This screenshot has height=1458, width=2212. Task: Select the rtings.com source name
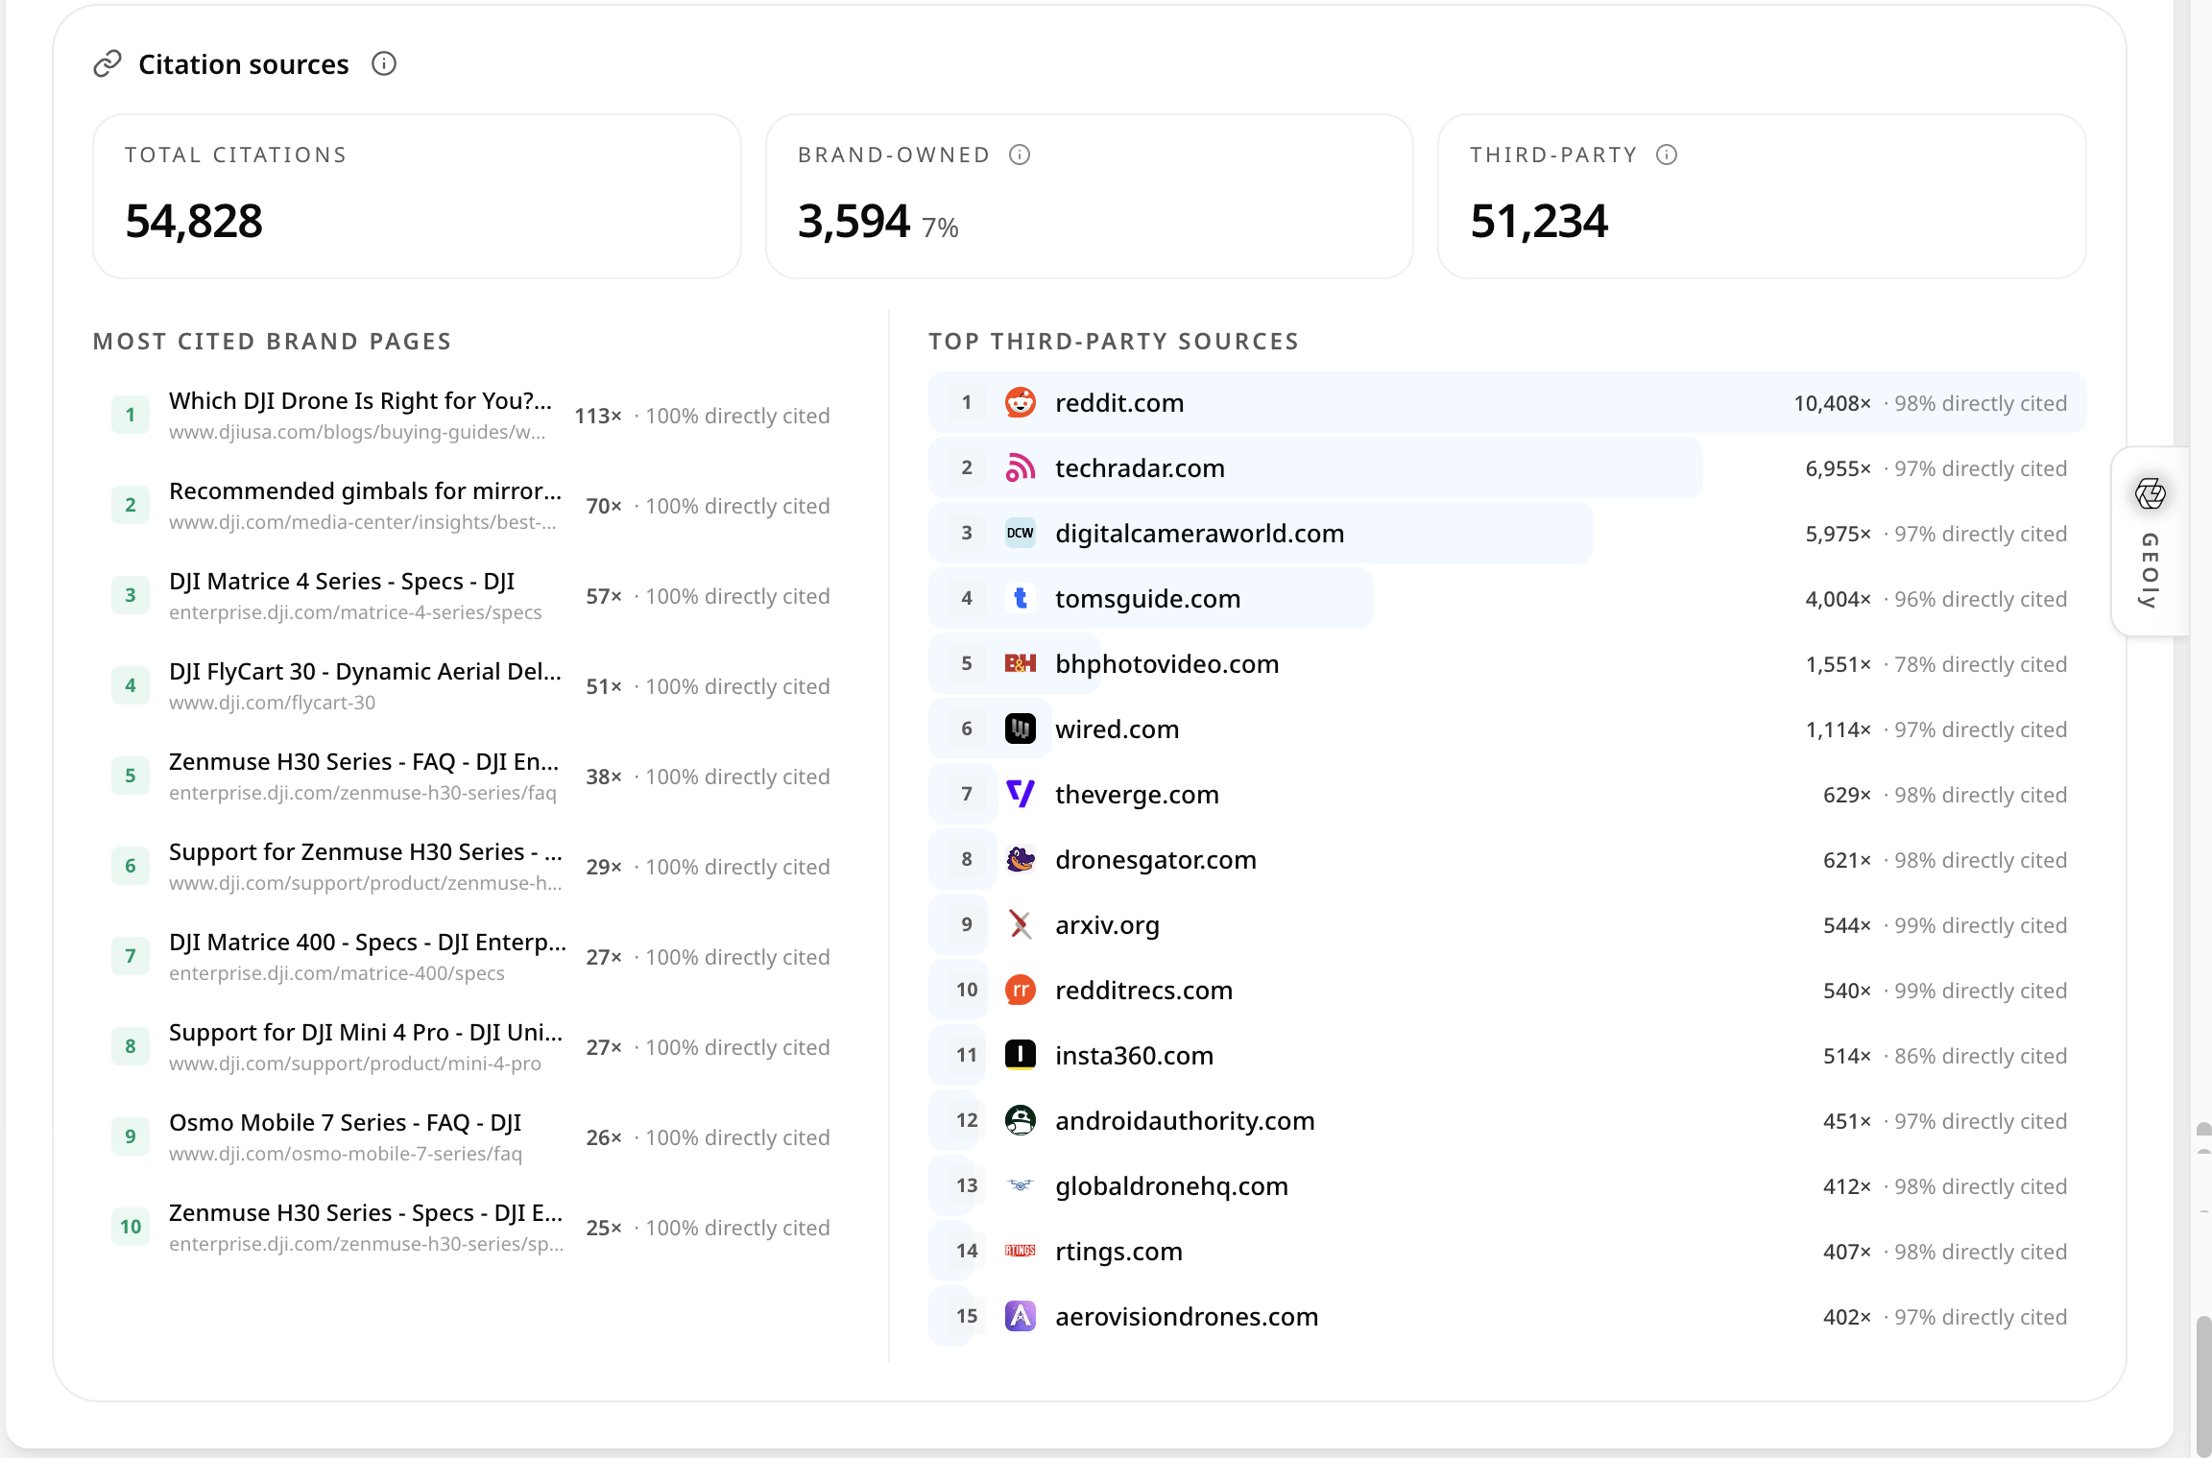point(1118,1252)
